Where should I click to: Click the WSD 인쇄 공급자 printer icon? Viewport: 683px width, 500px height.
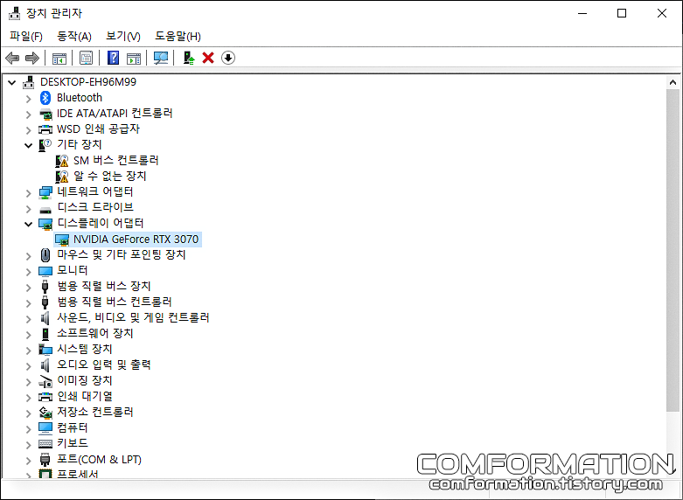coord(45,129)
